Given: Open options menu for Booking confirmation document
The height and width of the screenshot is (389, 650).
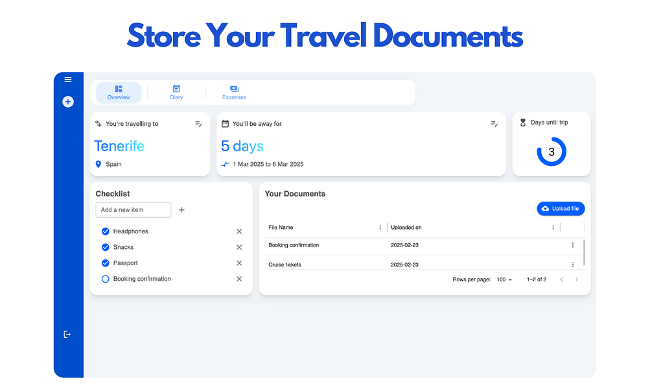Looking at the screenshot, I should (573, 245).
